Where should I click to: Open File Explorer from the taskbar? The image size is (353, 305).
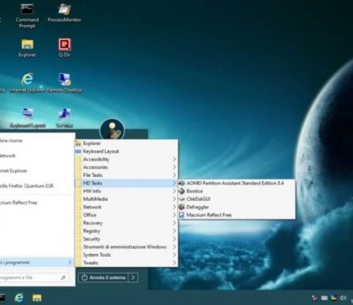37,298
